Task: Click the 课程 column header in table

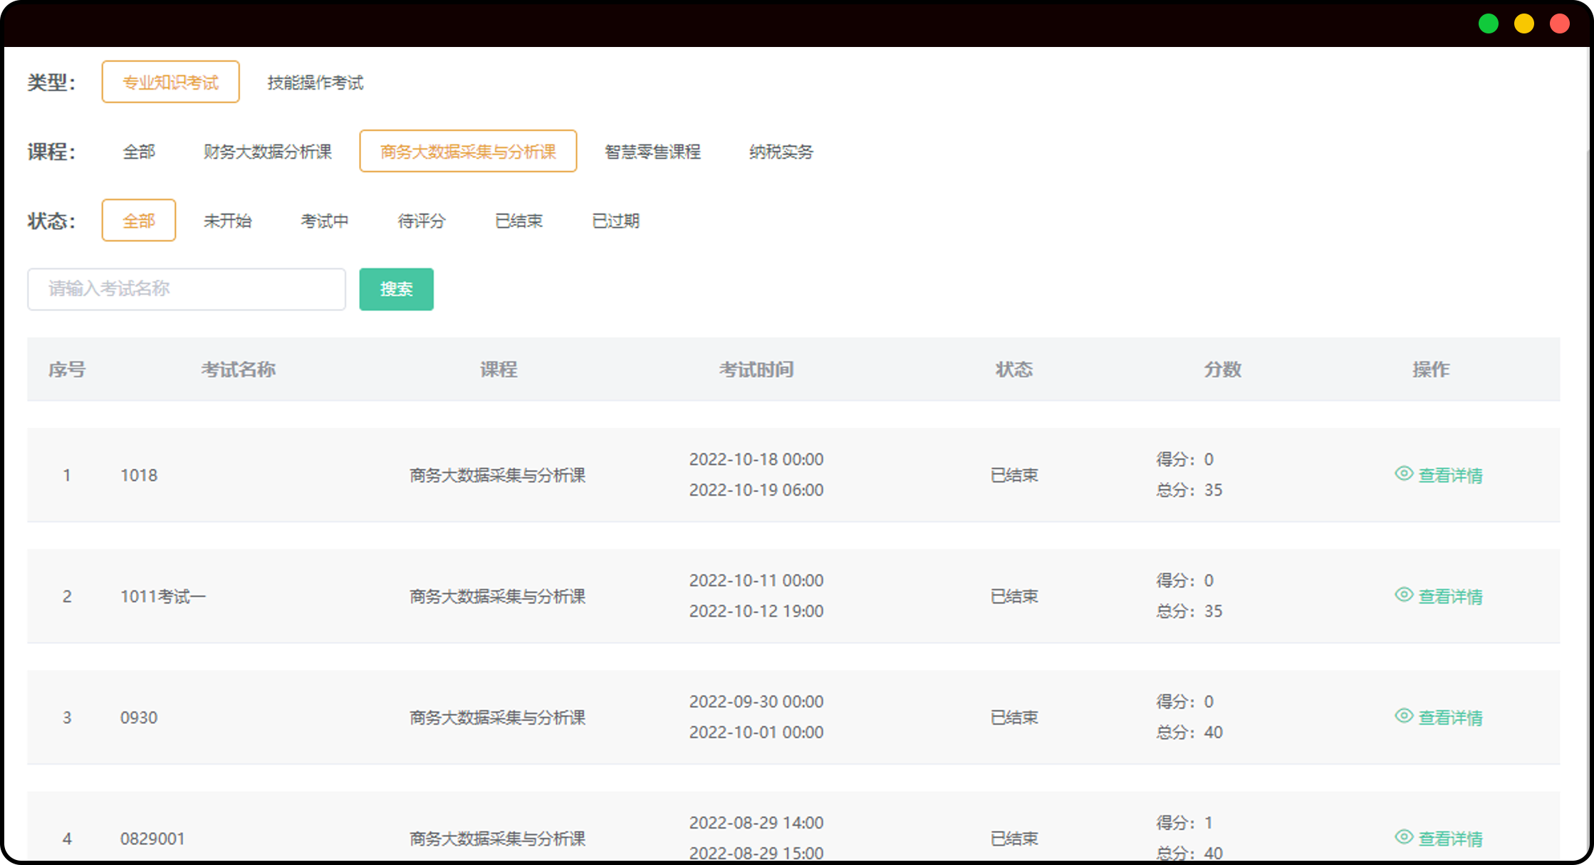Action: point(498,369)
